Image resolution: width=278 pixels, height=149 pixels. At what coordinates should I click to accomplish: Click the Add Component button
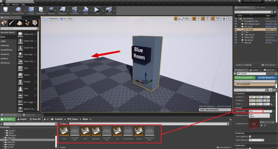tap(245, 77)
